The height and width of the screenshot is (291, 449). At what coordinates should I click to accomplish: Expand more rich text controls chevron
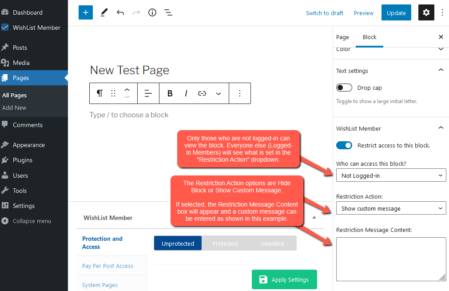(219, 93)
